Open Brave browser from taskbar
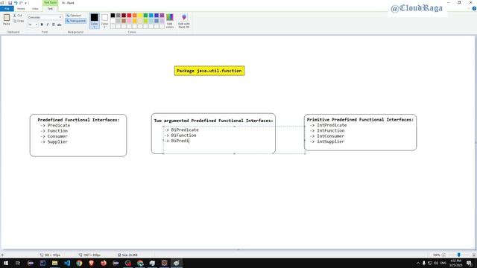Viewport: 477px width, 268px height. click(x=91, y=263)
